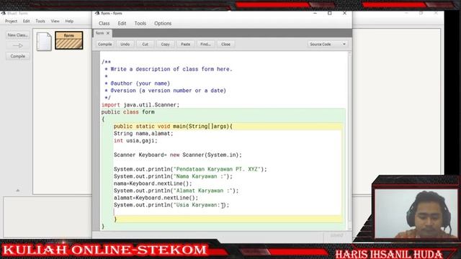
Task: Close the form editor window
Action: (344, 13)
